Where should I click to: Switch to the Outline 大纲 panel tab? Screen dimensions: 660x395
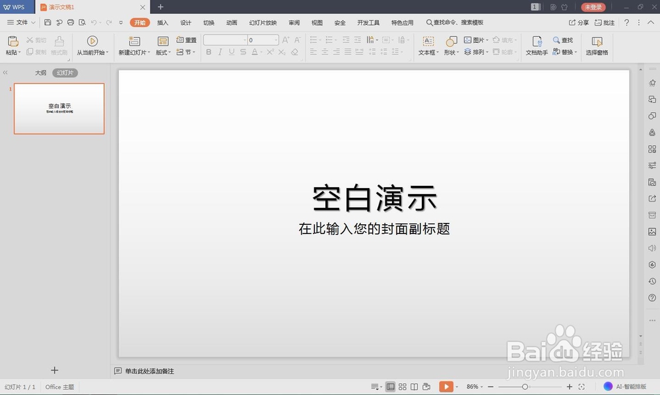click(40, 73)
